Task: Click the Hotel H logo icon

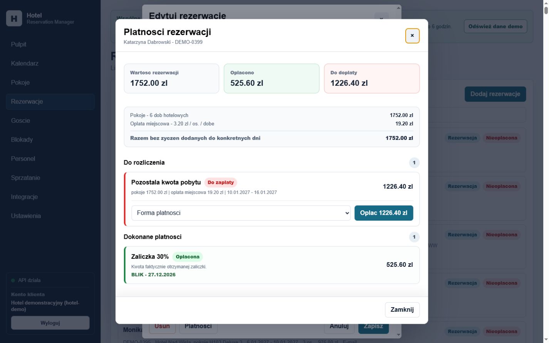Action: click(x=14, y=18)
